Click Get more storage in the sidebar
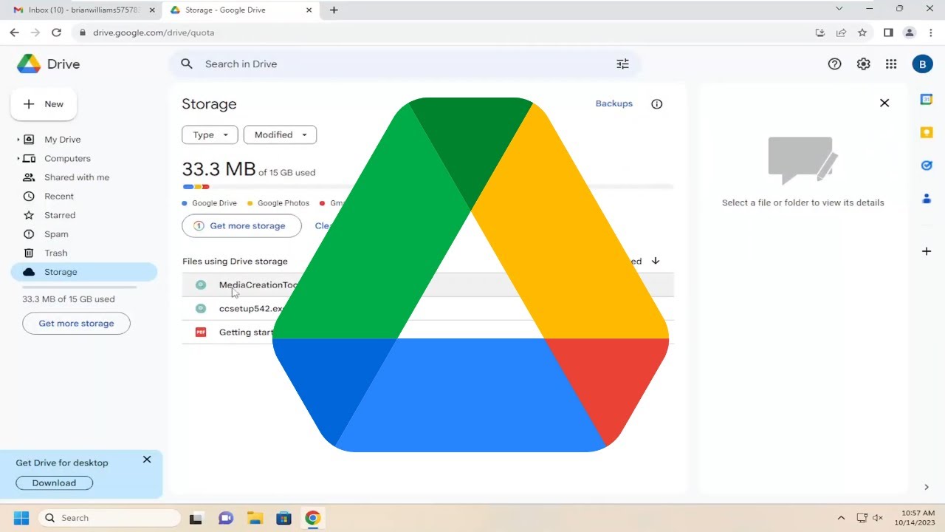 [x=76, y=324]
